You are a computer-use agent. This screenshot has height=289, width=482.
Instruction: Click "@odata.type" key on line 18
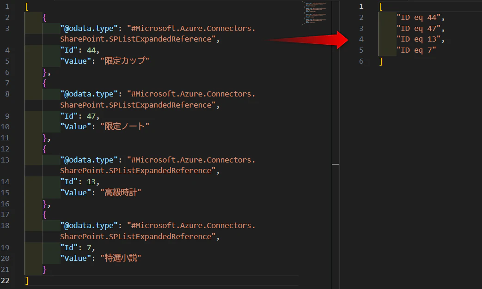89,226
